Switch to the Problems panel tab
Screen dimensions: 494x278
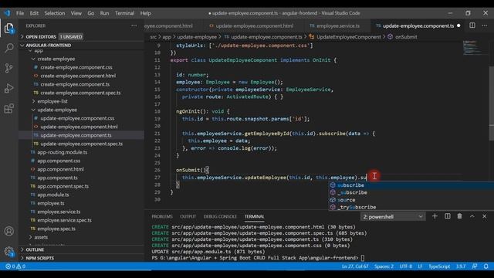162,216
